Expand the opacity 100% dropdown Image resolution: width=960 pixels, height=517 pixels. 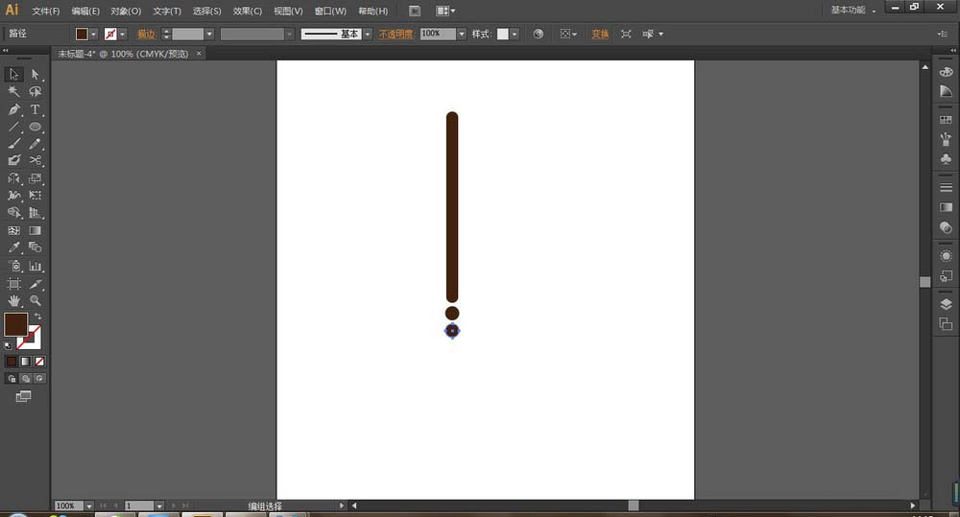[462, 34]
